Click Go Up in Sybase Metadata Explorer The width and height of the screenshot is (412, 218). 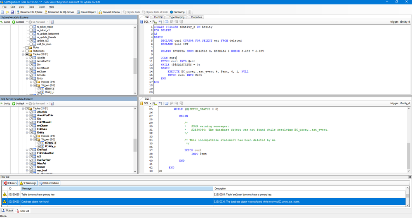tap(6, 22)
